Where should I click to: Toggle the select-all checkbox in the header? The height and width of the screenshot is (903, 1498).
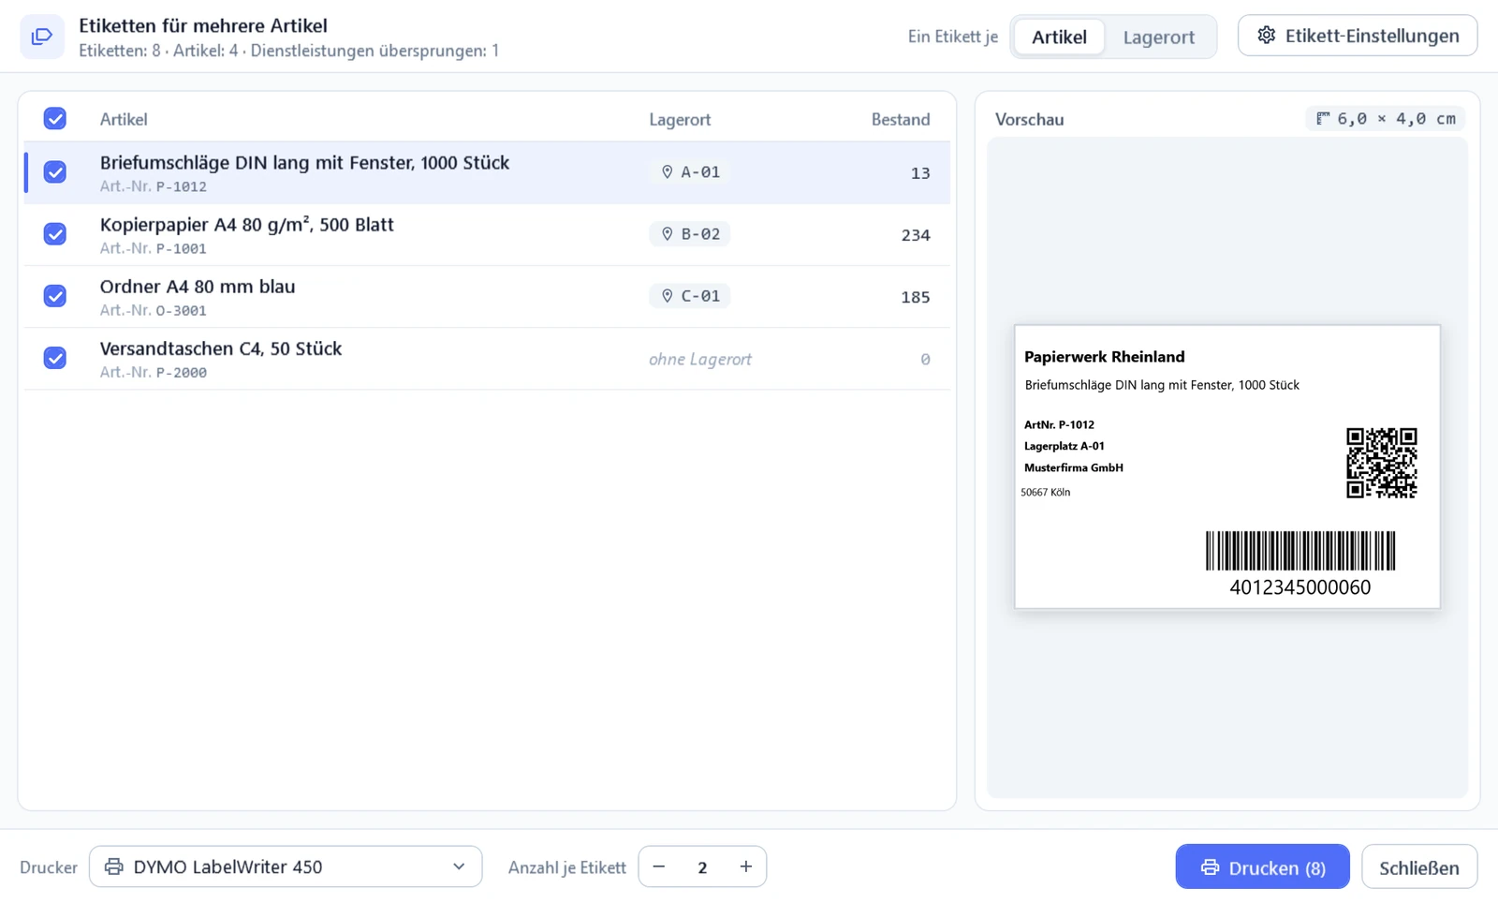tap(55, 119)
